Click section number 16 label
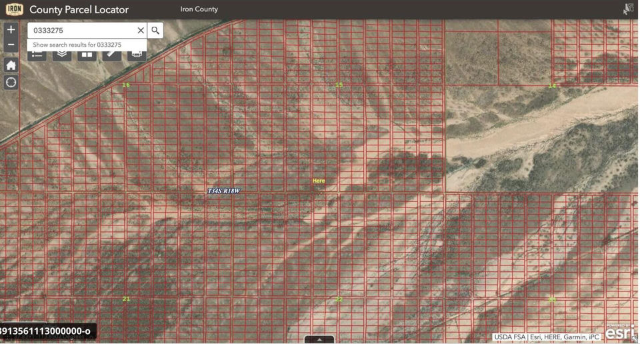Screen dimensions: 640x344 click(x=126, y=85)
